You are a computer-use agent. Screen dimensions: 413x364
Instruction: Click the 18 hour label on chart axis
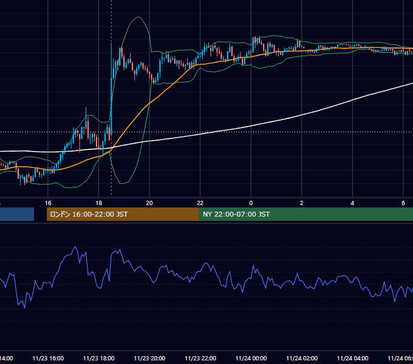(x=99, y=203)
